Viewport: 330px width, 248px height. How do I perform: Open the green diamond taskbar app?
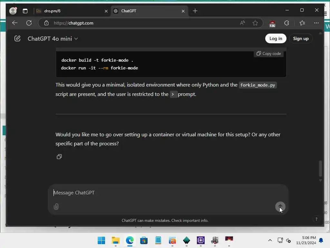tap(187, 240)
